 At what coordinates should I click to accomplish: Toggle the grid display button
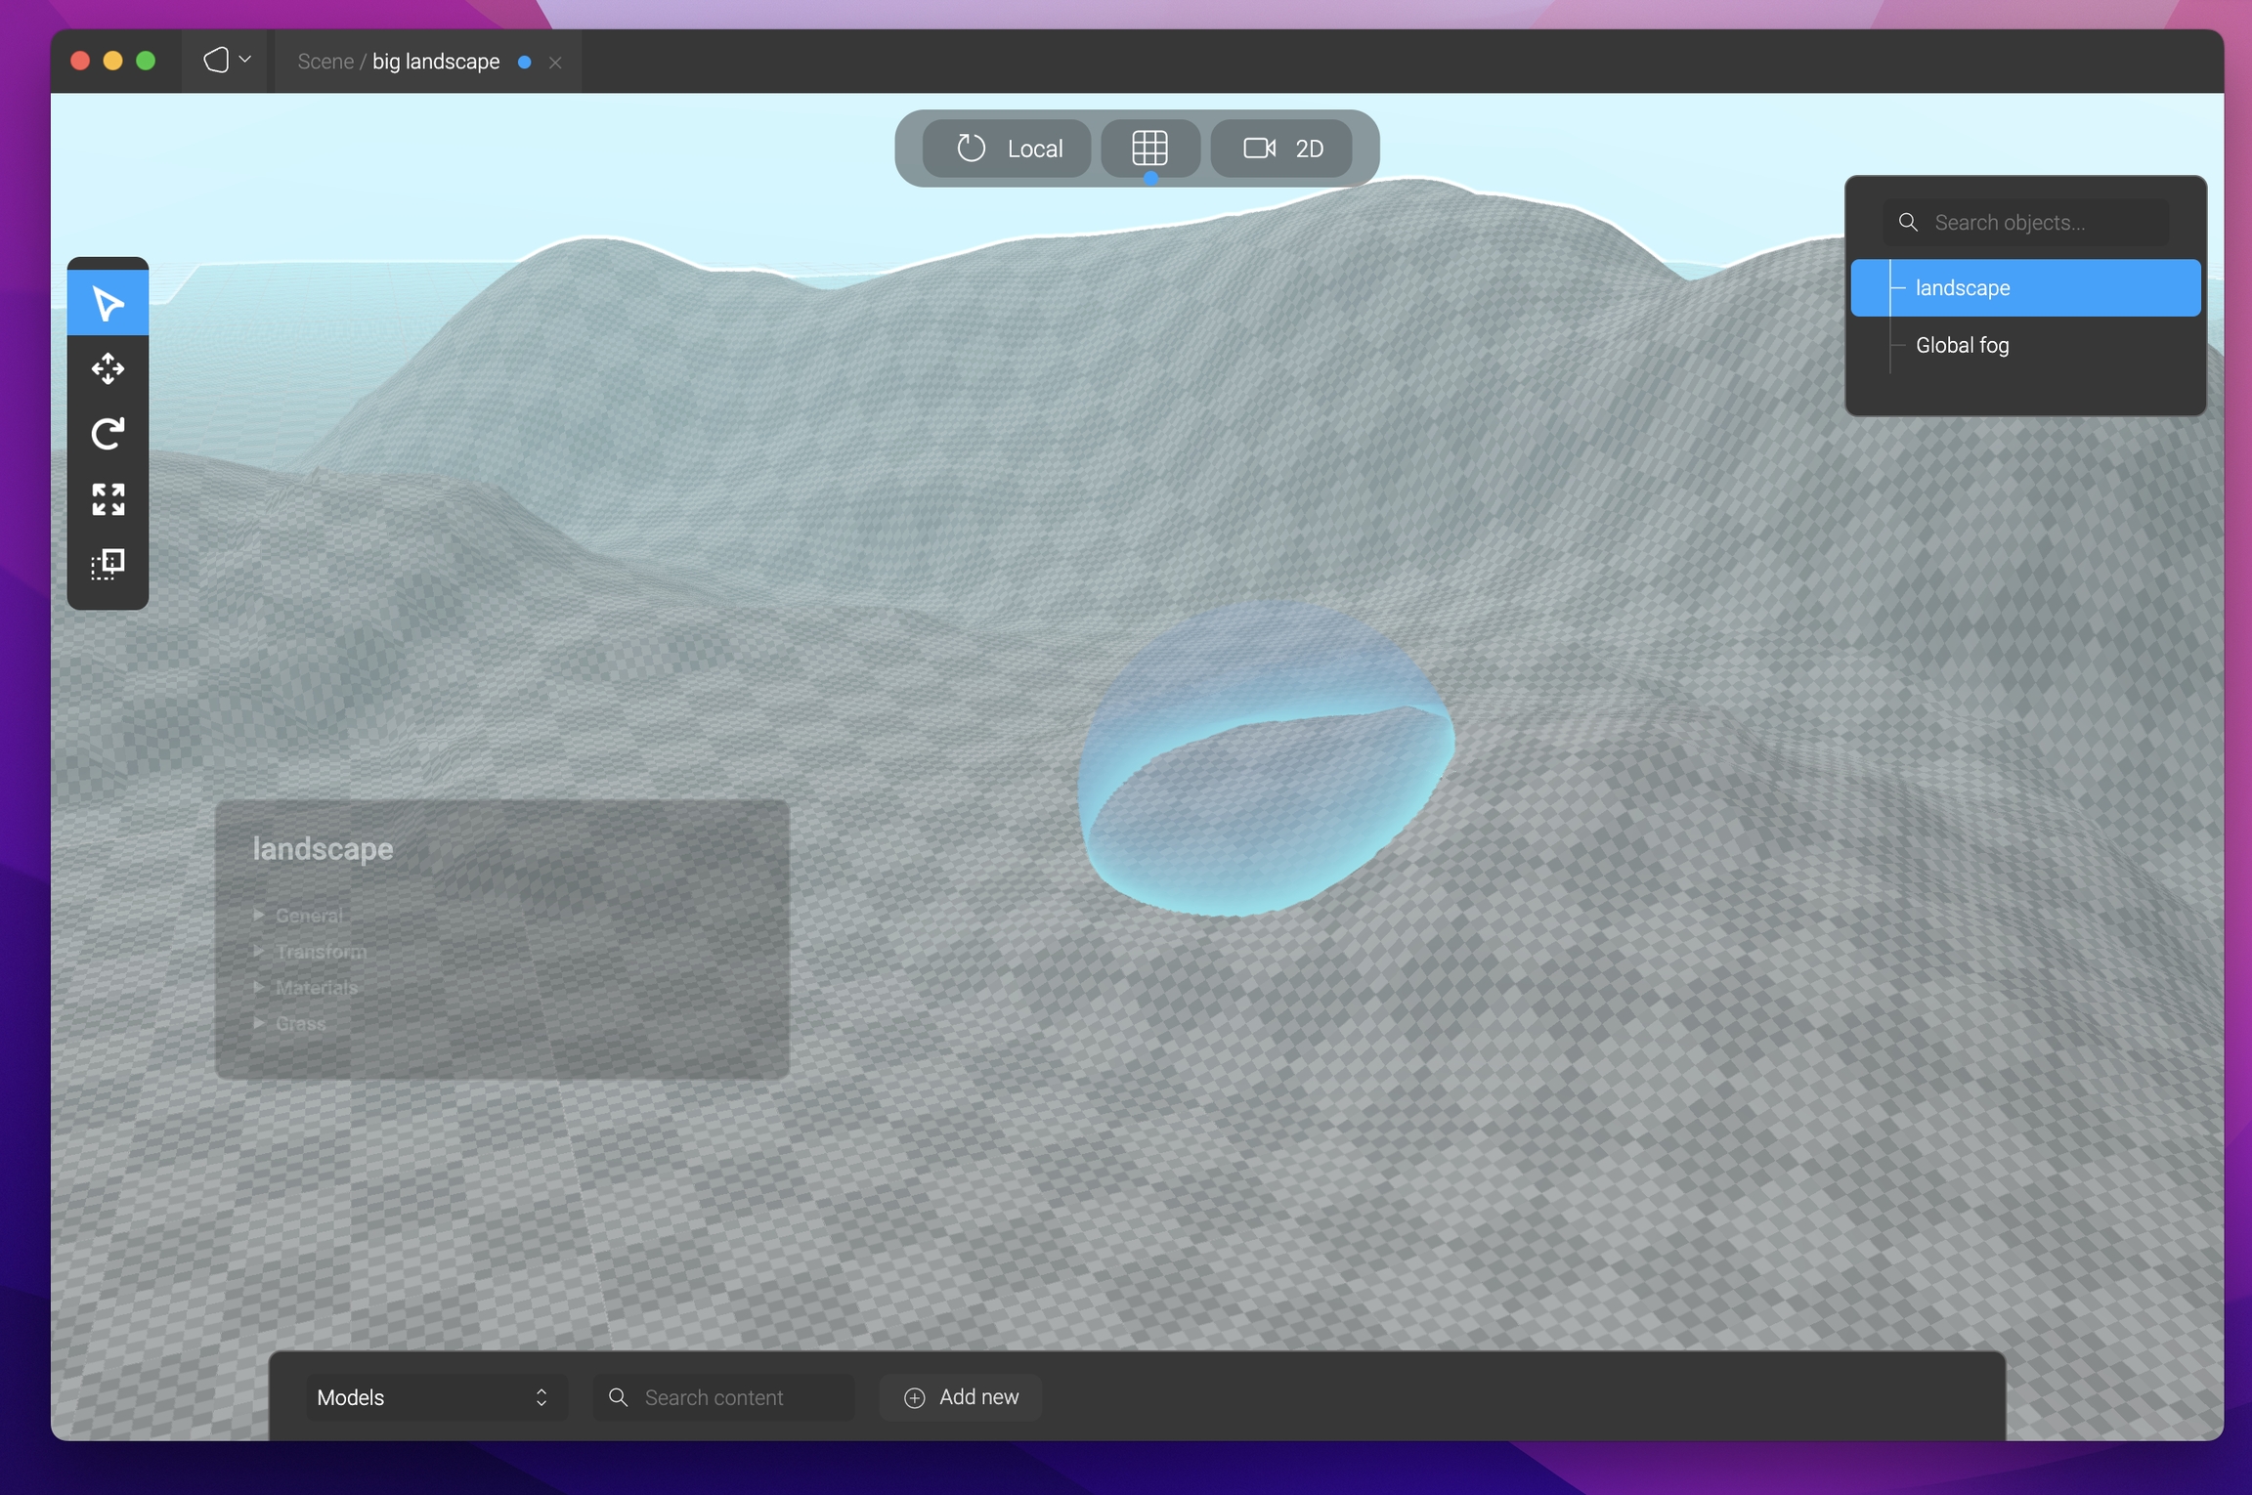pos(1149,149)
